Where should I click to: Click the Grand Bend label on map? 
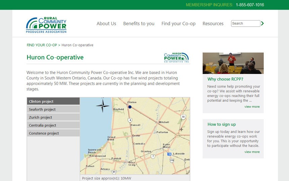[111, 138]
